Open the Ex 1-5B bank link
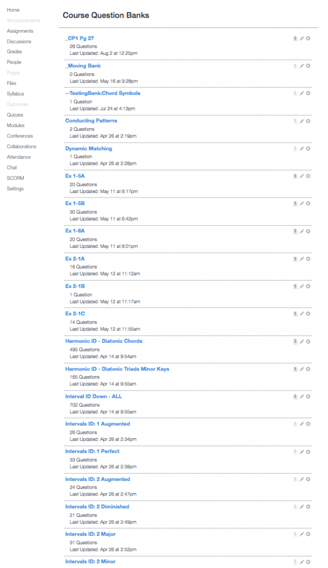The width and height of the screenshot is (328, 568). coord(75,204)
